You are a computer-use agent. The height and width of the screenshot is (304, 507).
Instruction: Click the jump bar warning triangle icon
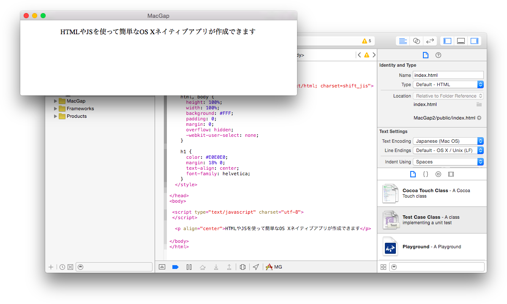[366, 55]
